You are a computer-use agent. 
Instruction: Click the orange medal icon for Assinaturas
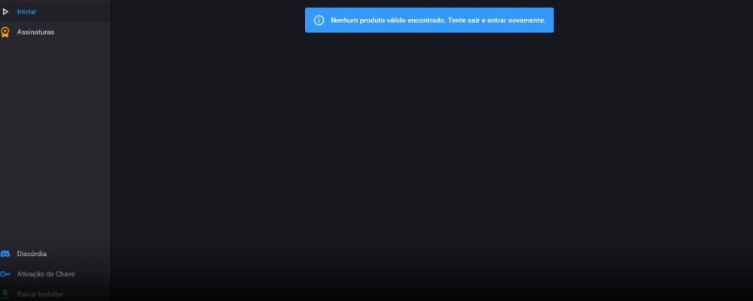(5, 32)
